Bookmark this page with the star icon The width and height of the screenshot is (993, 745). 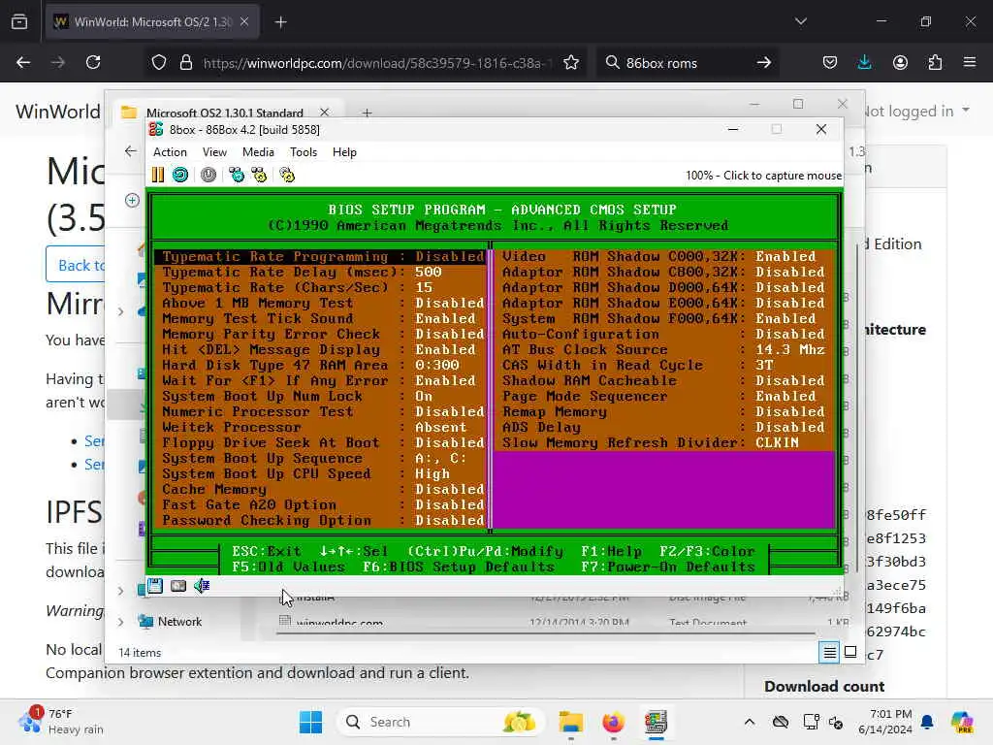coord(571,62)
